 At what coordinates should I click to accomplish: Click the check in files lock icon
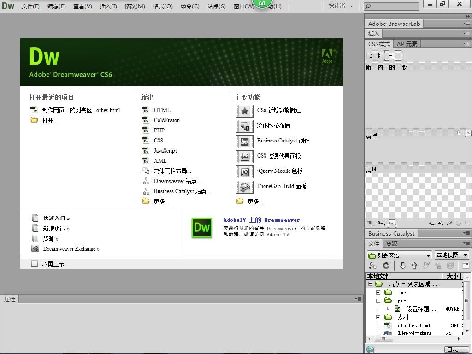click(x=438, y=265)
